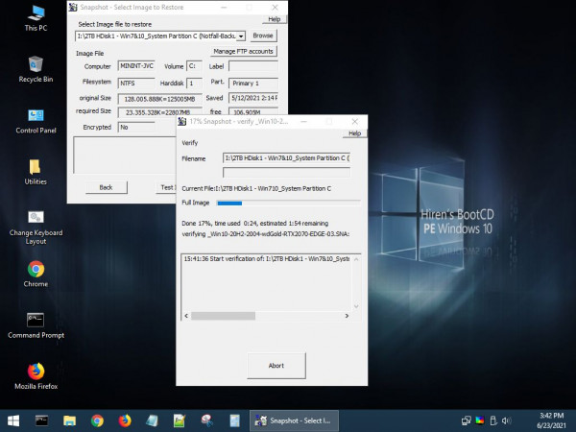Screen dimensions: 576x432
Task: Click Browse in the restore window
Action: [263, 36]
